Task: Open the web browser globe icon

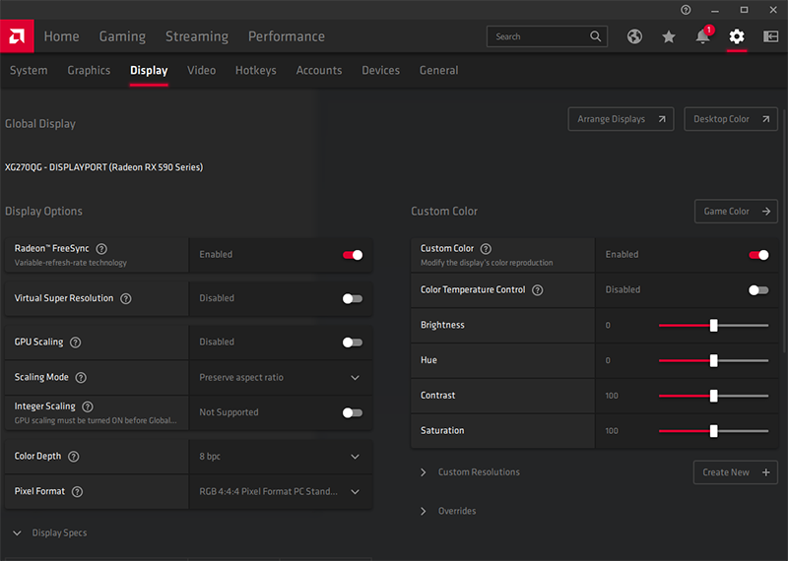Action: (635, 36)
